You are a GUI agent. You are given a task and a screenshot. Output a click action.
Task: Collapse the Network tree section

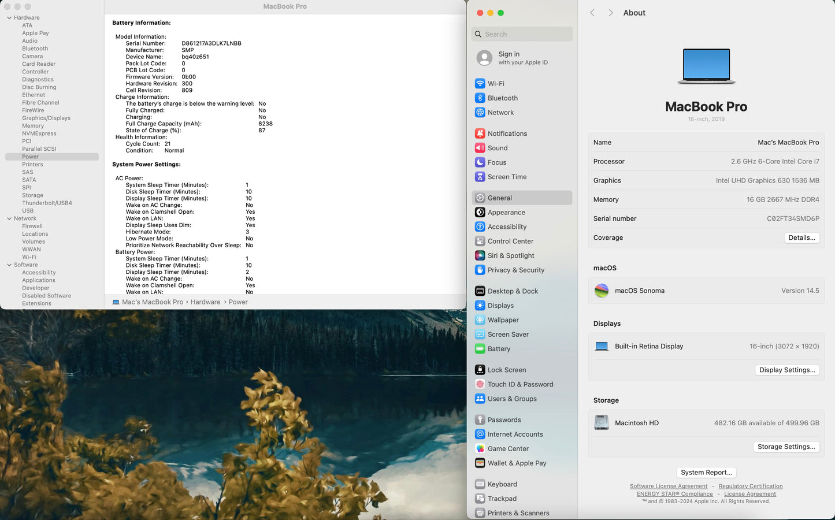(x=9, y=218)
